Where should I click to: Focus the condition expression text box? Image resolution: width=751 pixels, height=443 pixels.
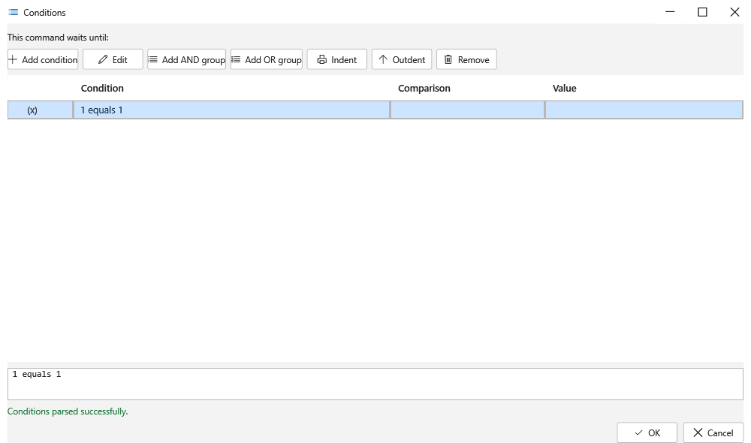point(375,384)
